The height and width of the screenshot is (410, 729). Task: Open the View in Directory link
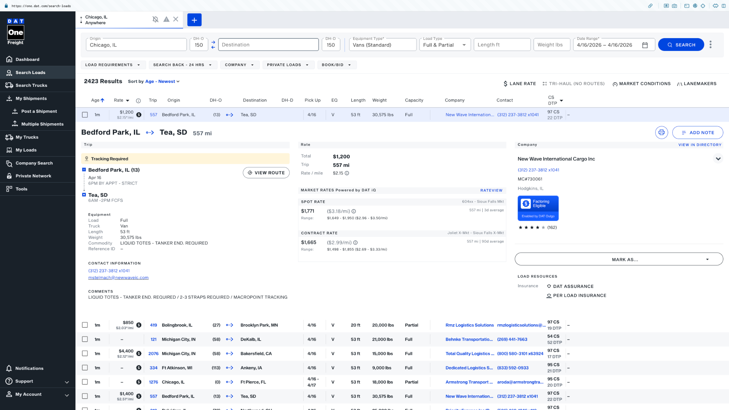pos(699,145)
